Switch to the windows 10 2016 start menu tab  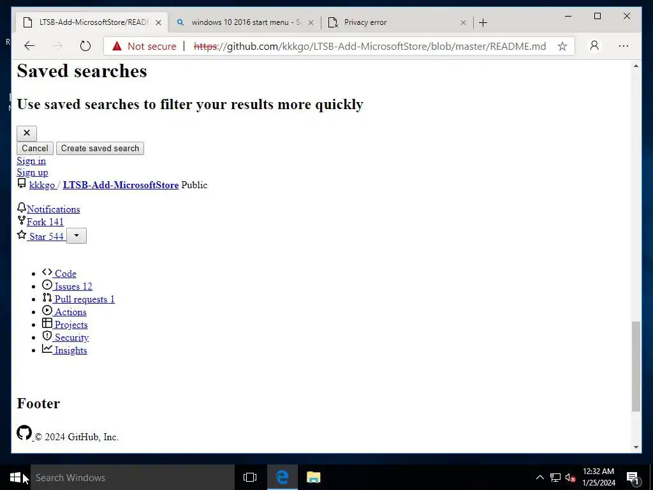click(x=244, y=22)
